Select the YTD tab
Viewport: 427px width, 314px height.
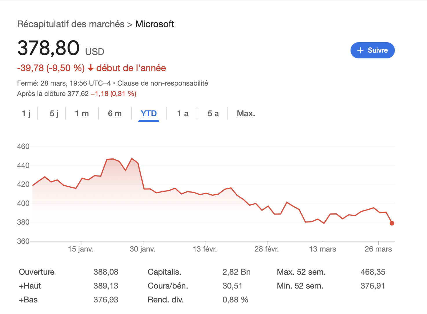click(x=149, y=113)
